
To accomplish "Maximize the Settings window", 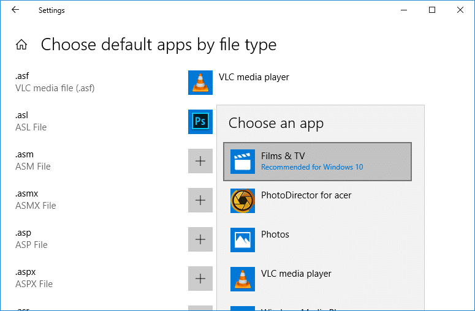I will (432, 10).
